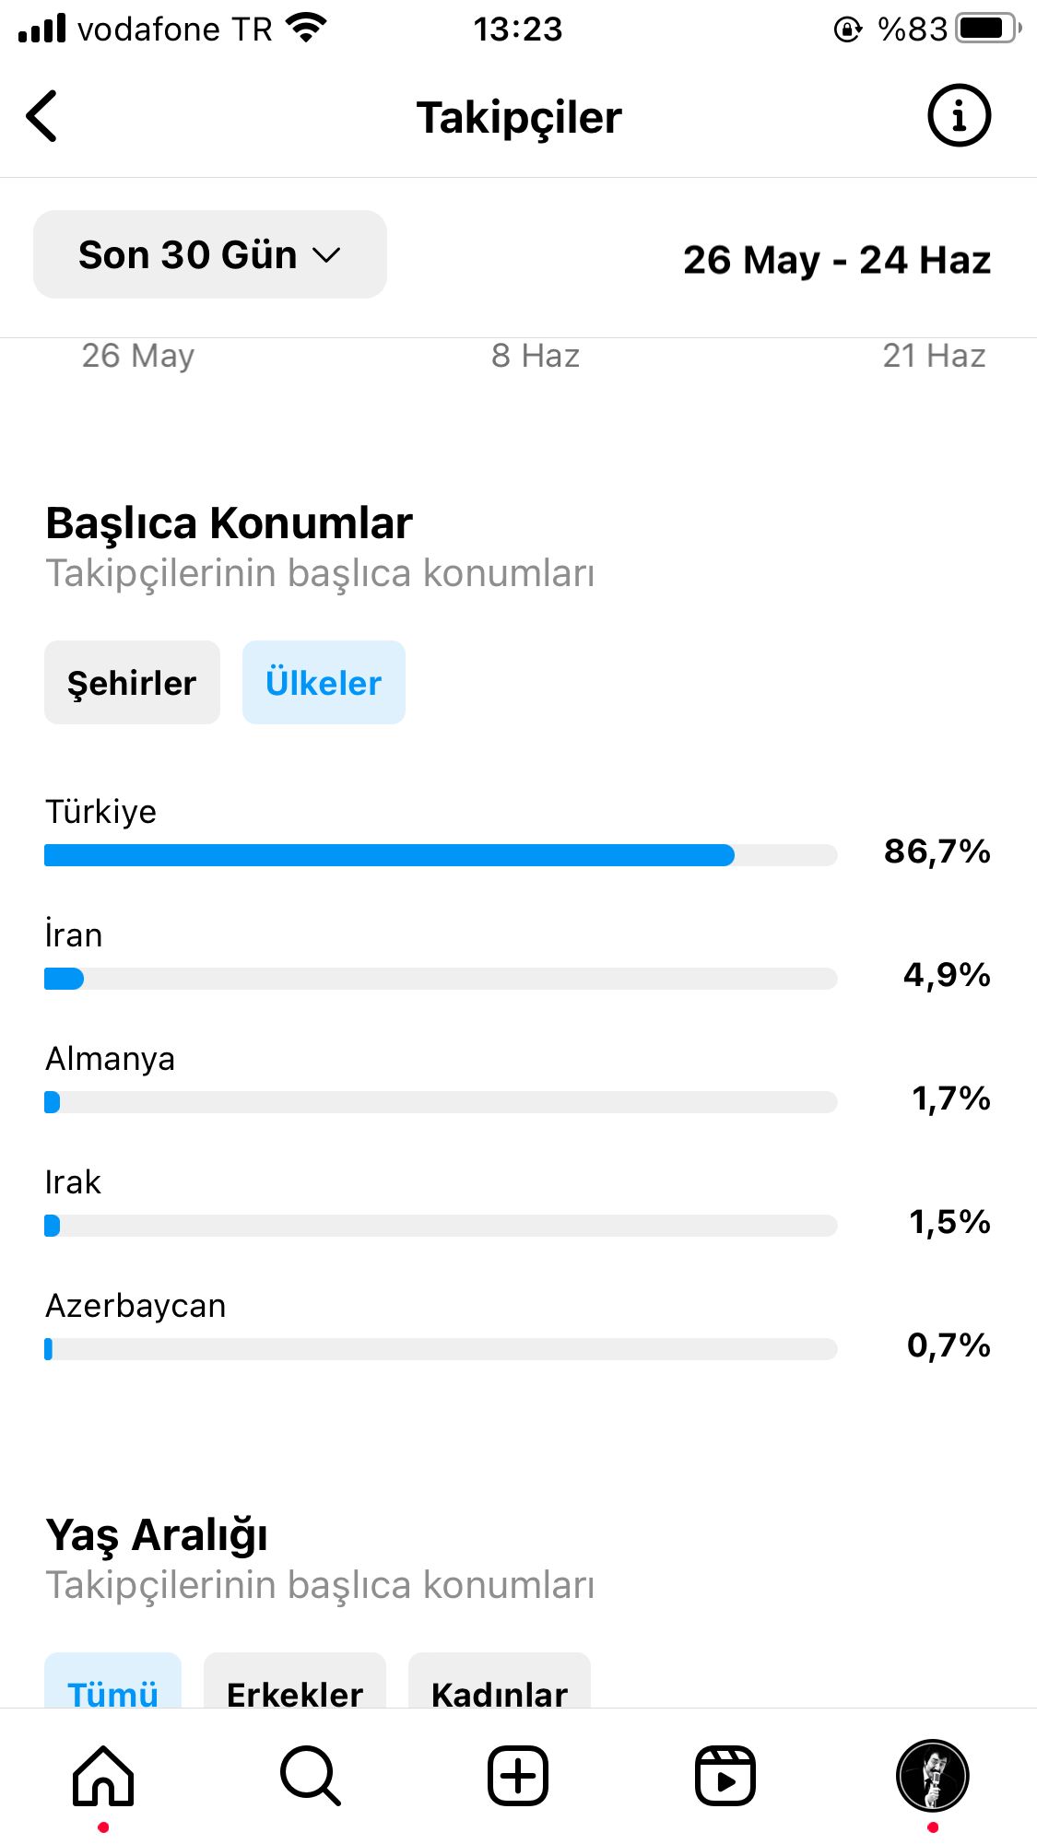This screenshot has width=1037, height=1844.
Task: Open the info icon in header
Action: (959, 116)
